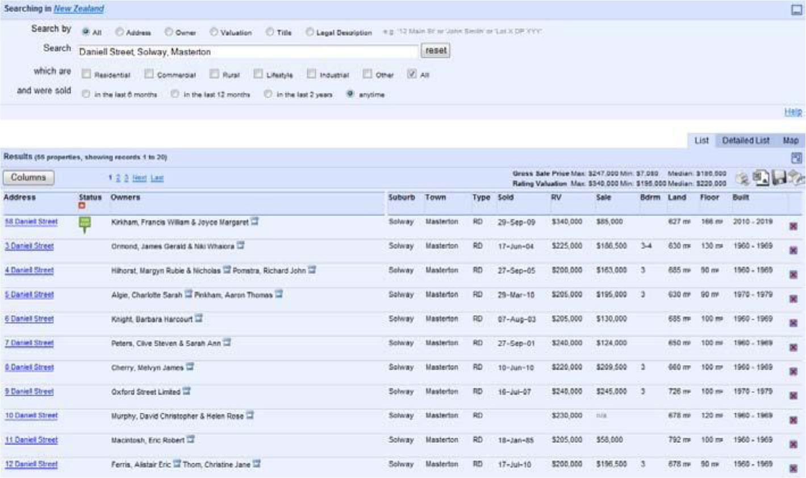The height and width of the screenshot is (478, 806).
Task: Remove the 10 Daniell Street row with red X
Action: point(794,421)
